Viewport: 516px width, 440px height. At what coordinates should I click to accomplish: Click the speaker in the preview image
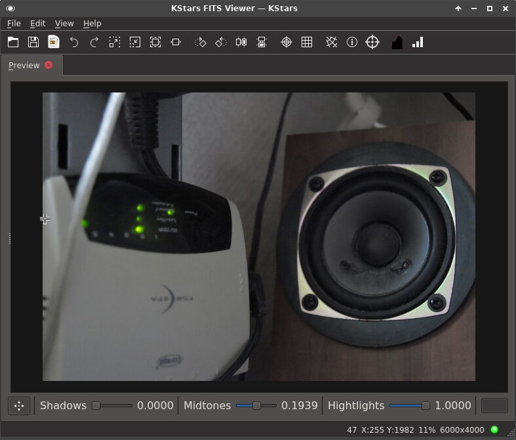pos(378,244)
